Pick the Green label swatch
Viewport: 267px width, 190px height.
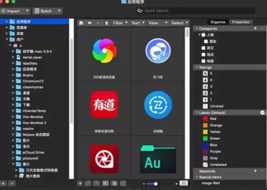(205, 138)
